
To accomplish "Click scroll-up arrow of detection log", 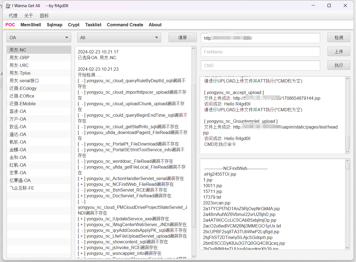I will [194, 49].
